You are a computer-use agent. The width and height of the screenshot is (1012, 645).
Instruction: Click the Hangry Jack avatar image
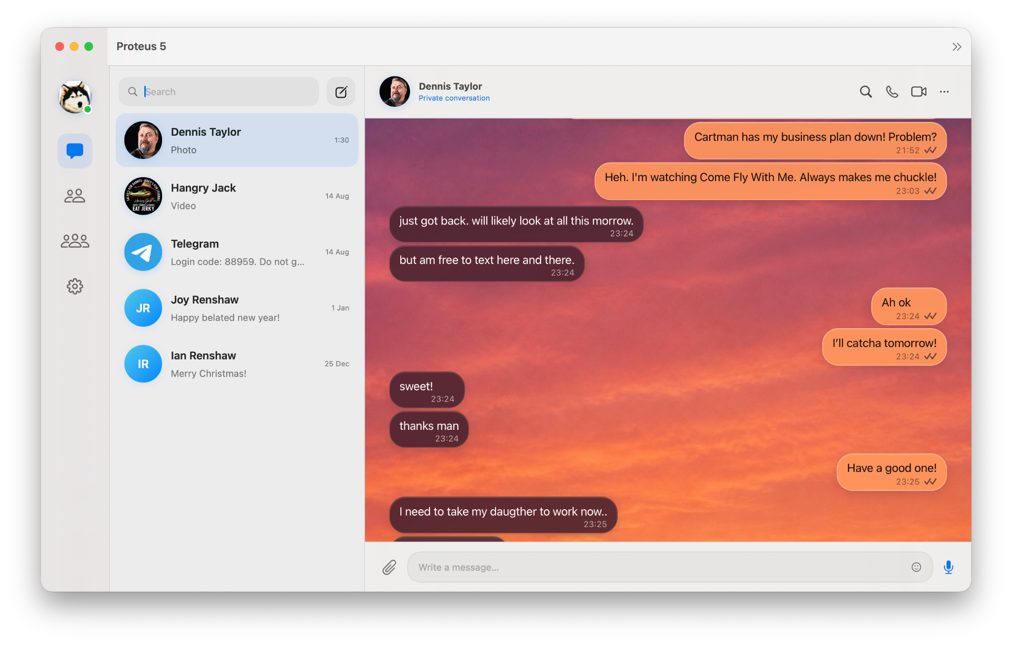point(143,196)
